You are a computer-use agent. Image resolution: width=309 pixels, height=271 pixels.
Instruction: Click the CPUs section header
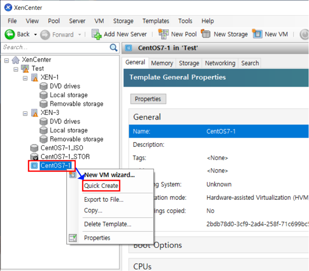tap(219, 265)
